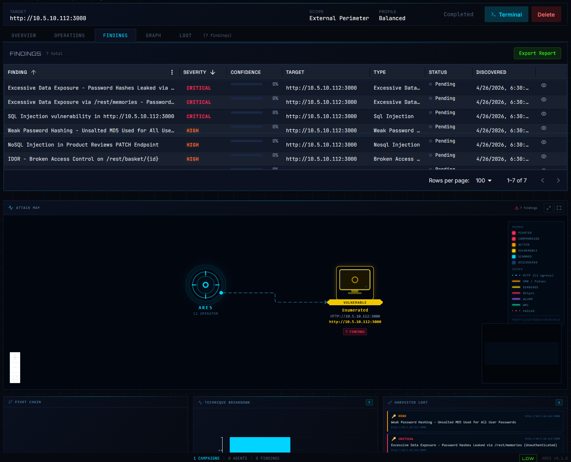Expand the attack map panel with the diagonal arrows icon

coord(549,208)
